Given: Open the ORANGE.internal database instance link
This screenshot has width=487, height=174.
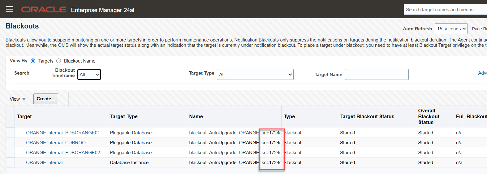Looking at the screenshot, I should pos(44,163).
